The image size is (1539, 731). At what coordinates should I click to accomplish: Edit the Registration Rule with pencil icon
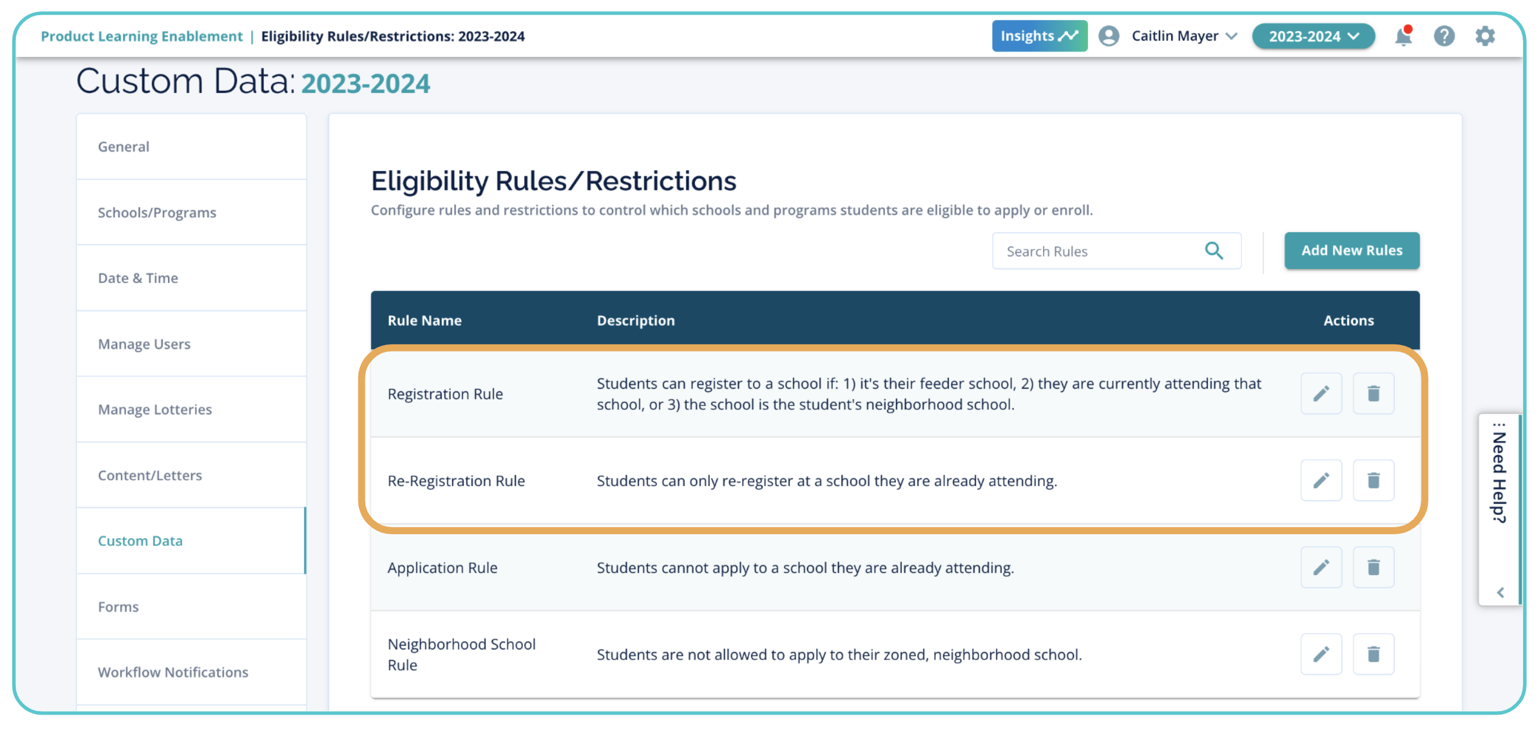tap(1321, 393)
